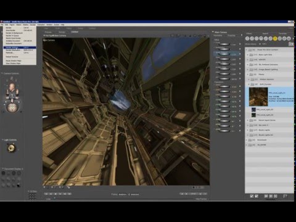Choose Area Render in Render menu
Image resolution: width=296 pixels, height=222 pixels.
pos(20,30)
